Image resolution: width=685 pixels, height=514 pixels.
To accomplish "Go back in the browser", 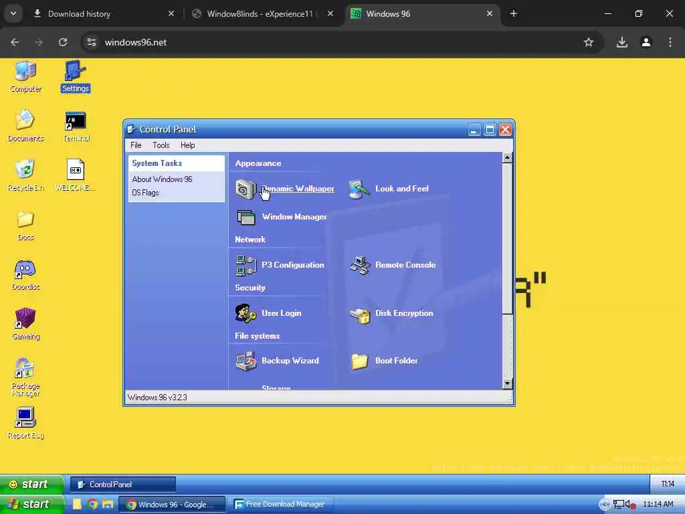I will pos(15,42).
